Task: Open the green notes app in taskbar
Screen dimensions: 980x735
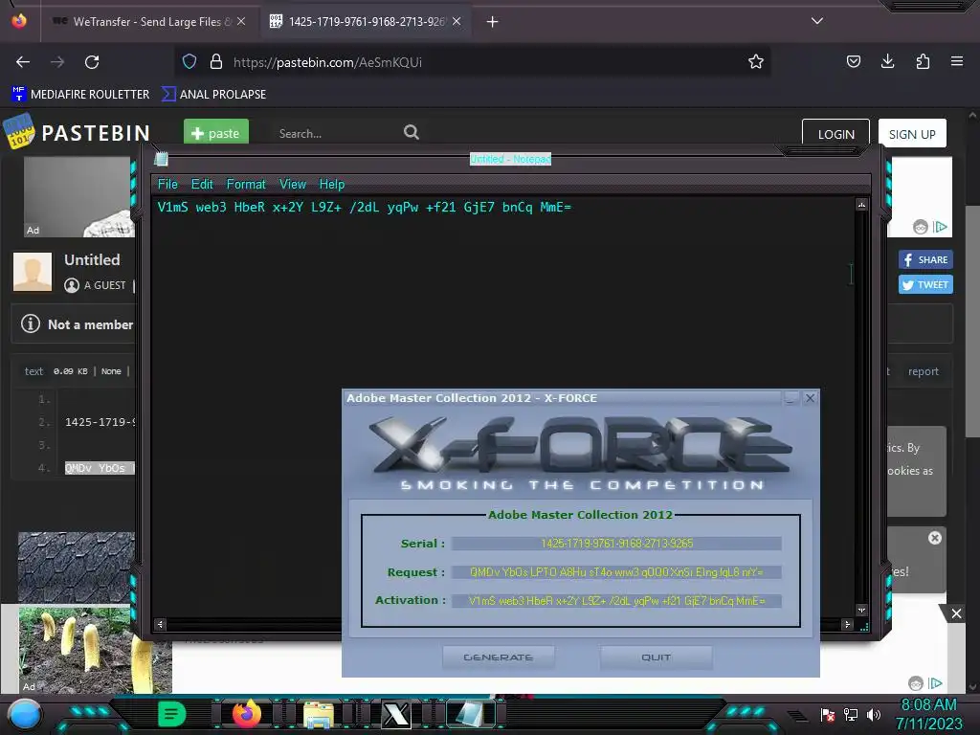Action: (172, 714)
